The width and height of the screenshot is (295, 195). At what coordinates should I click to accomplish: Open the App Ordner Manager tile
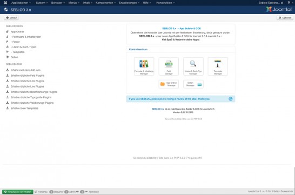click(x=169, y=84)
